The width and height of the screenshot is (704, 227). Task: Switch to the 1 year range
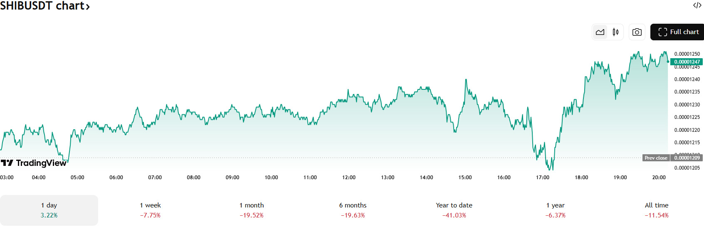pos(556,210)
